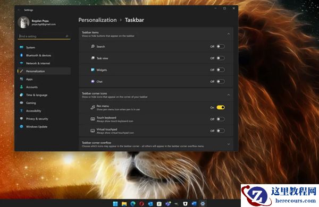Screen dimensions: 319x207
Task: Enable the Chat toggle
Action: click(221, 81)
